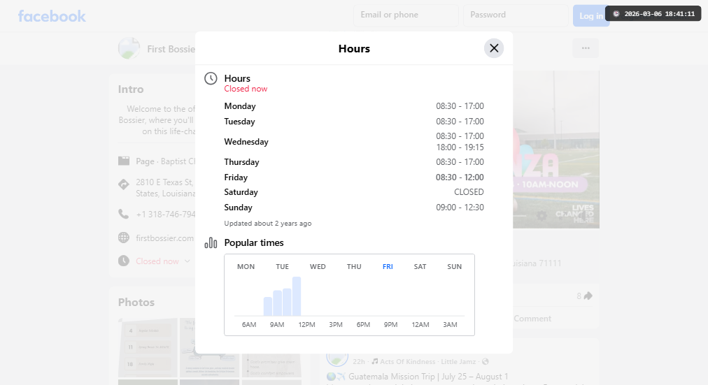
Task: Click the clock icon in Intro section
Action: pos(124,261)
